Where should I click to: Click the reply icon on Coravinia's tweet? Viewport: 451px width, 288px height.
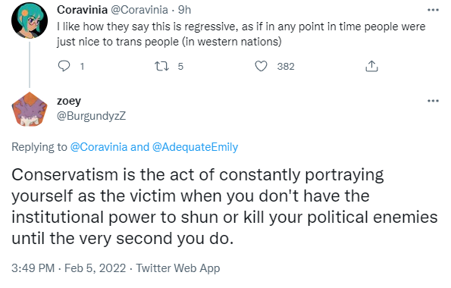(64, 66)
